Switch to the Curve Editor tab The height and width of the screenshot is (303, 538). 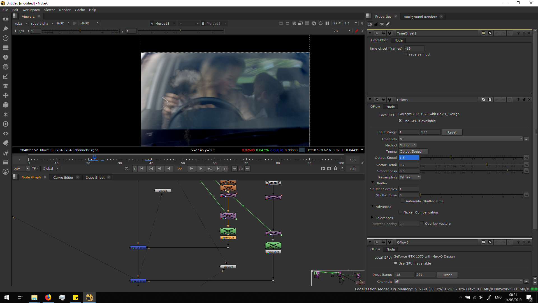(63, 177)
